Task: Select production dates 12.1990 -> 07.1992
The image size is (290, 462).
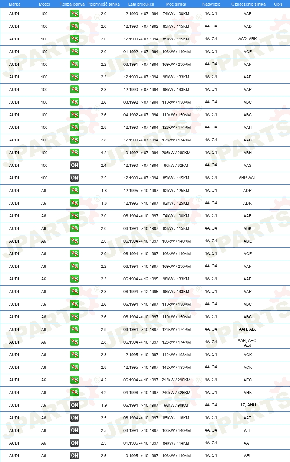Action: coord(141,26)
